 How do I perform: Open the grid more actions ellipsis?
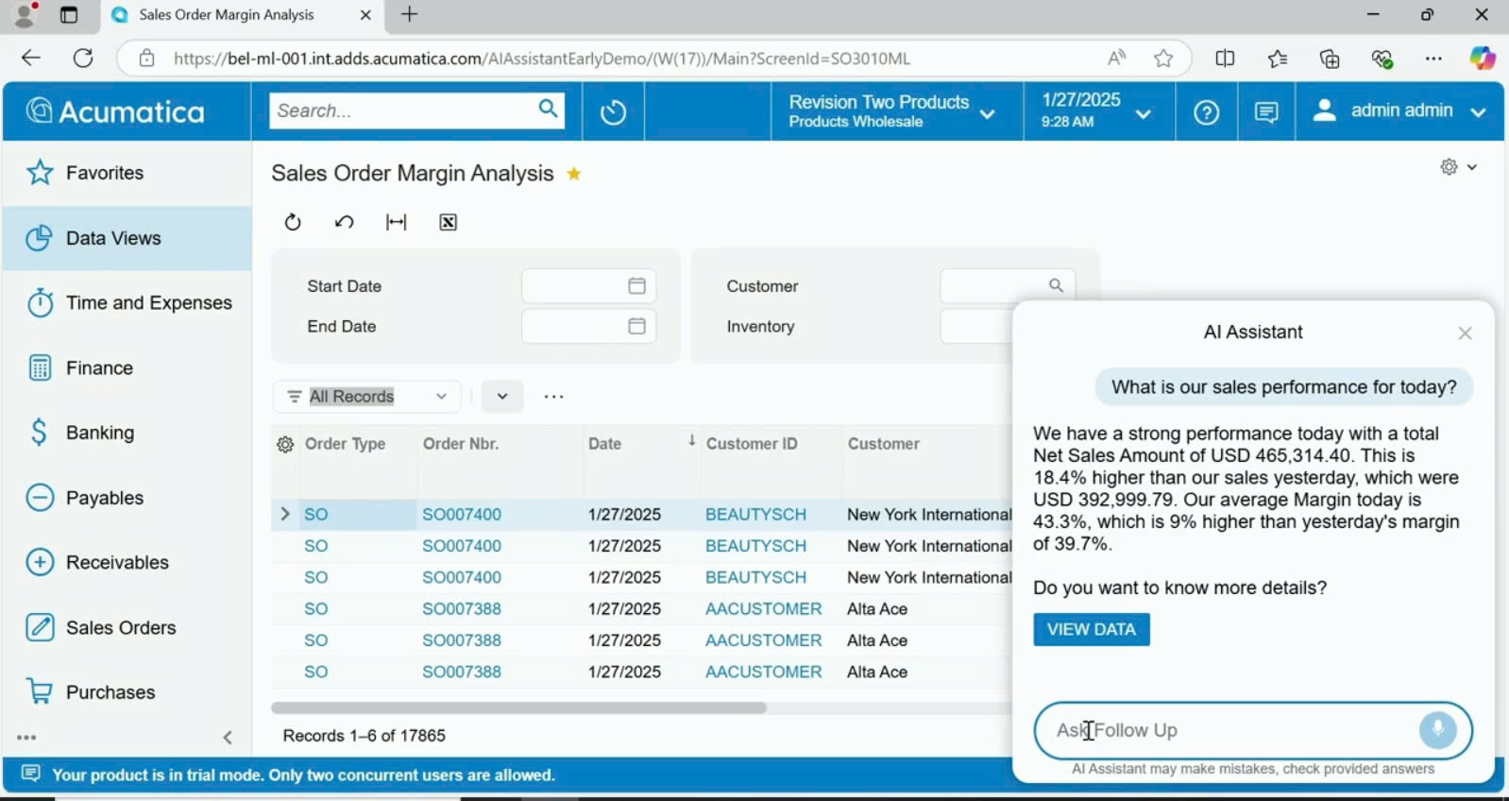[x=554, y=397]
